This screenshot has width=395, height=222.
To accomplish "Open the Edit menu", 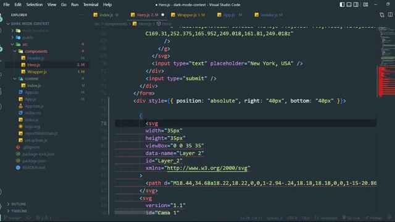I will click(18, 4).
